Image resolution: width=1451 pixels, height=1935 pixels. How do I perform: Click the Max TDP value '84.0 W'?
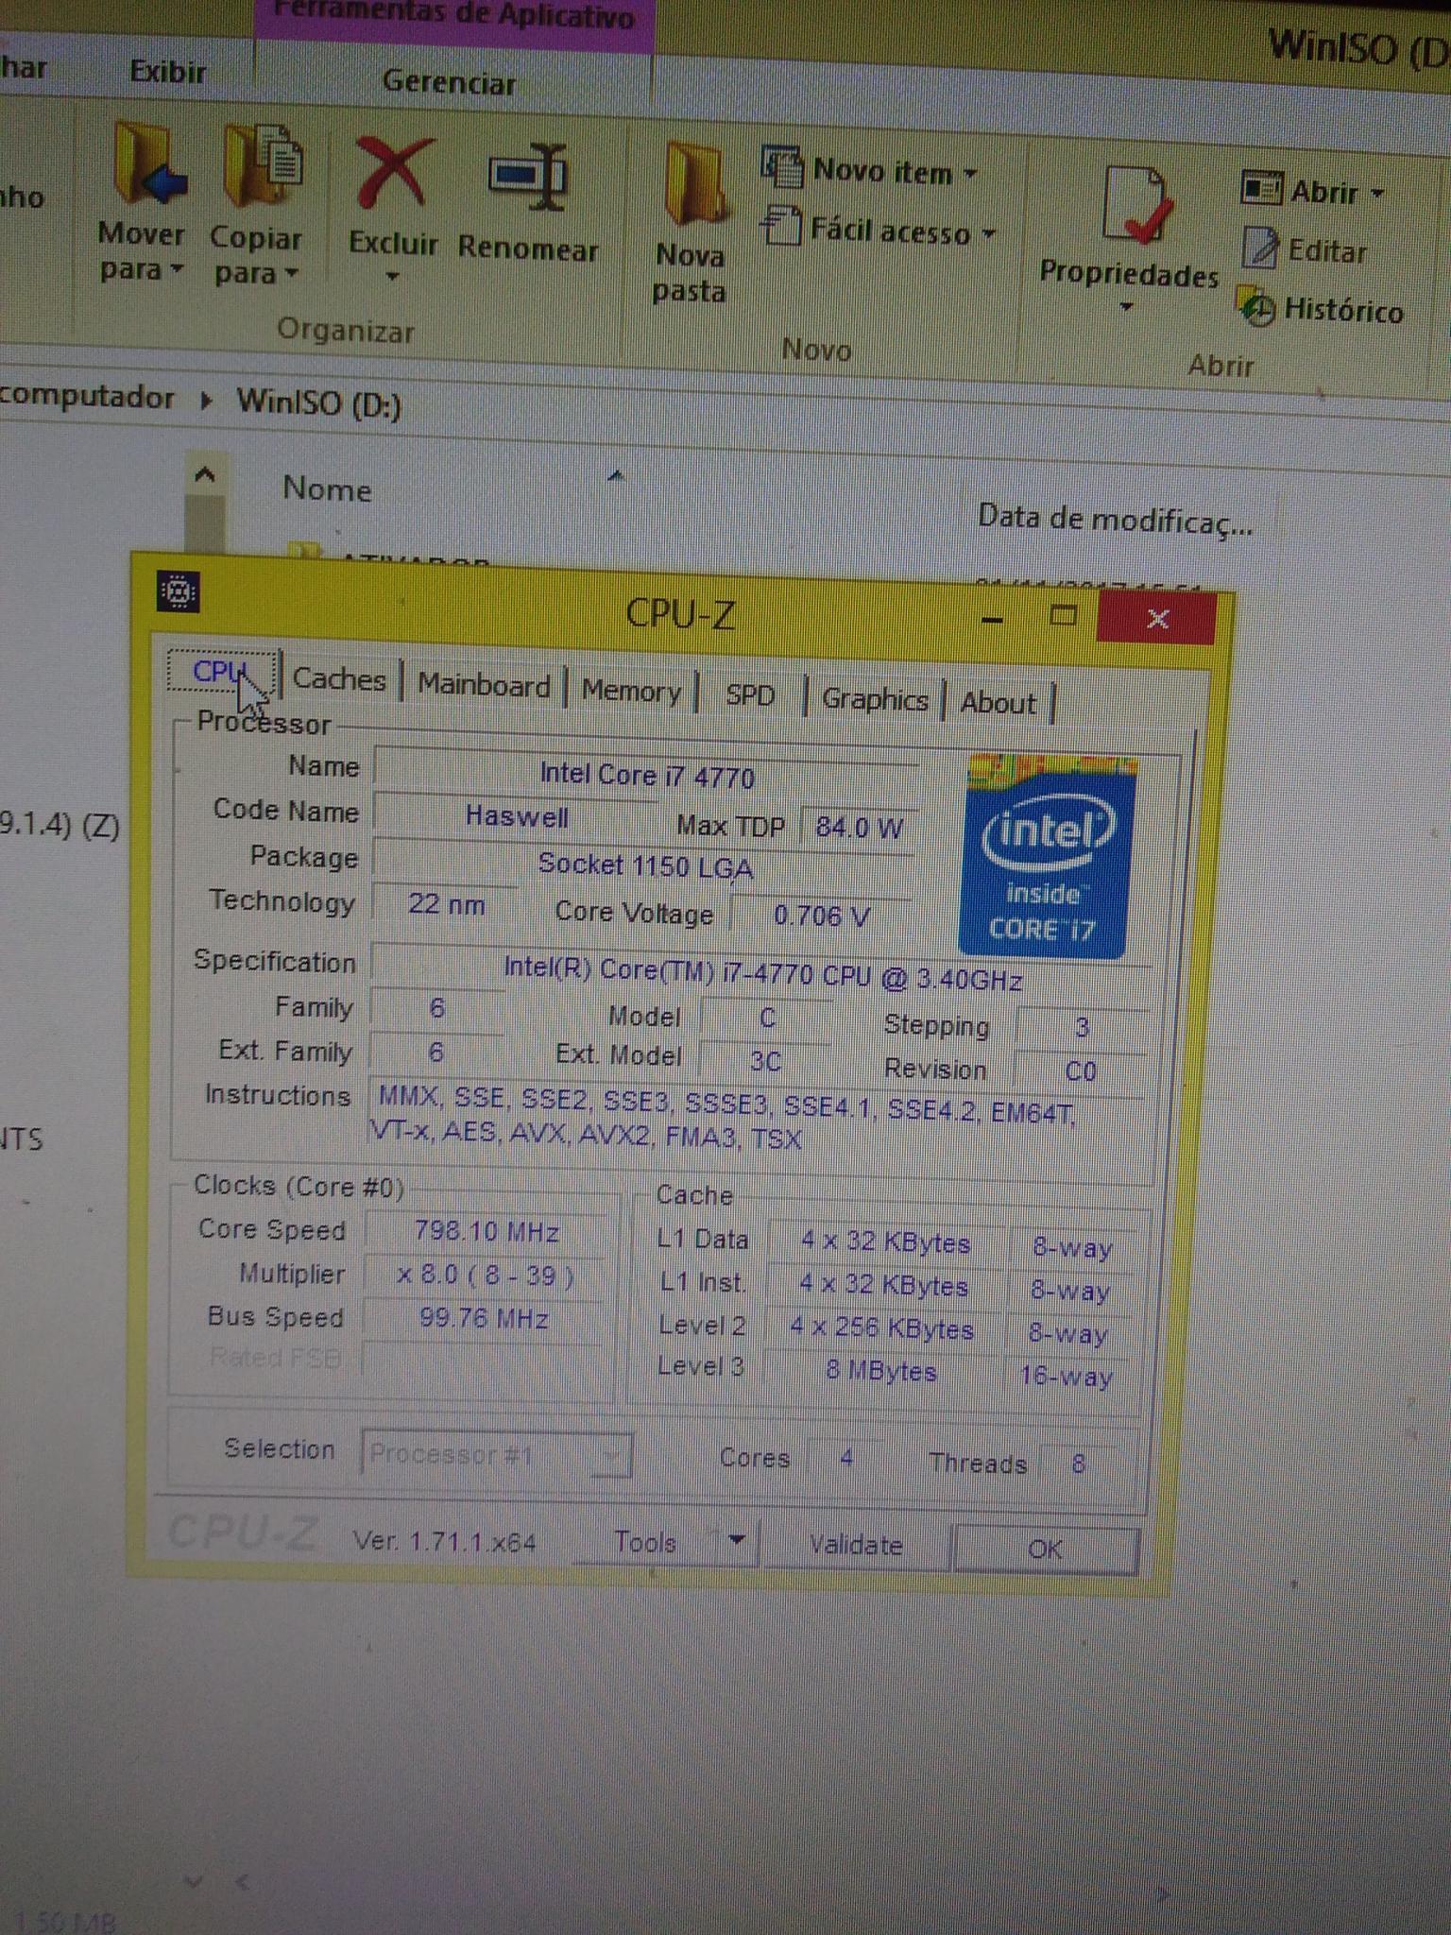coord(859,828)
